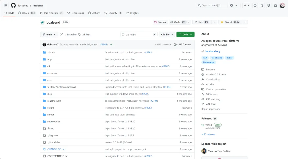This screenshot has height=159, width=288.
Task: Open the green Code dropdown
Action: 185,35
